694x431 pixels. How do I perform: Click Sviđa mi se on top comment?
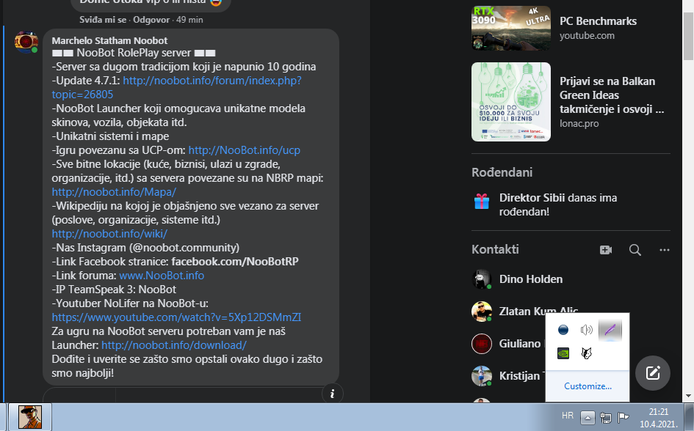tap(103, 20)
